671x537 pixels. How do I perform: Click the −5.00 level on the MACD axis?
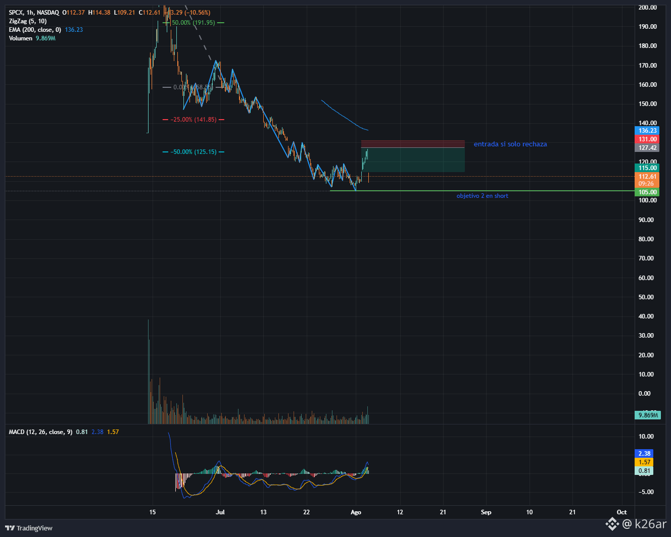click(x=646, y=492)
